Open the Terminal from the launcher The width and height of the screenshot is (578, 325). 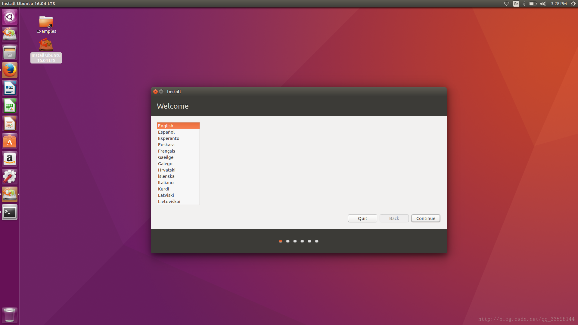pyautogui.click(x=10, y=212)
